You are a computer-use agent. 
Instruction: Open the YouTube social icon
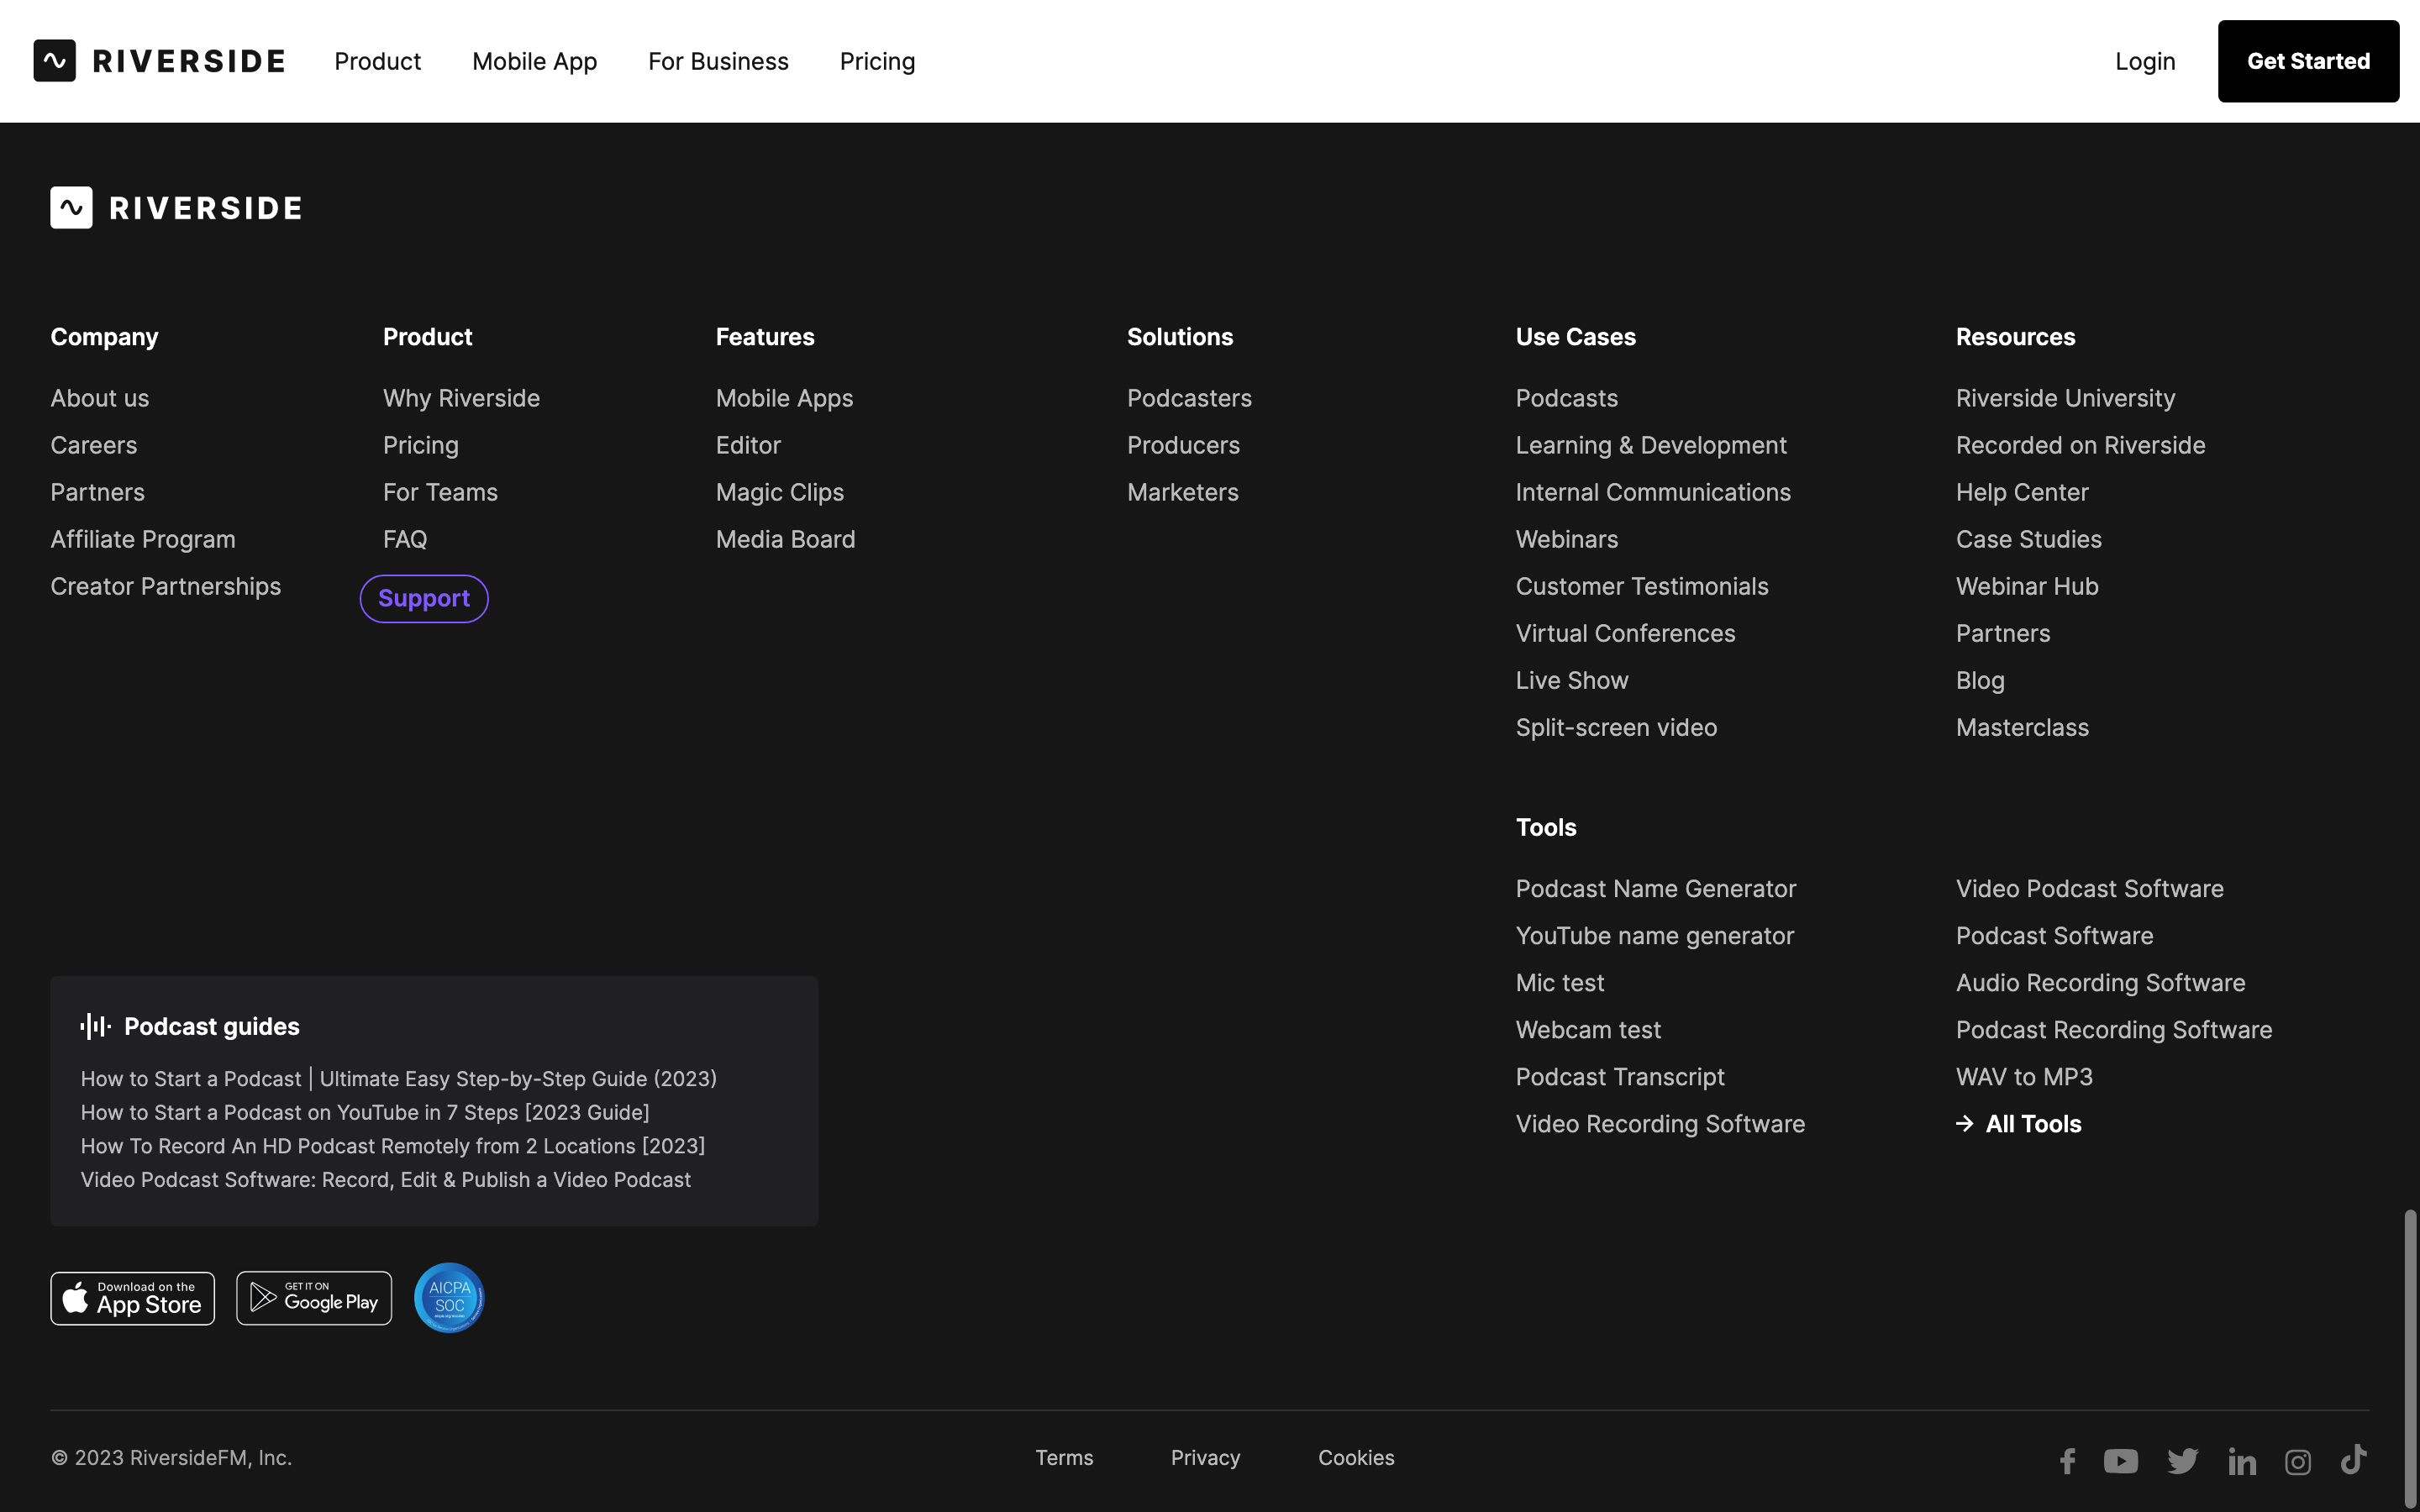pos(2120,1461)
